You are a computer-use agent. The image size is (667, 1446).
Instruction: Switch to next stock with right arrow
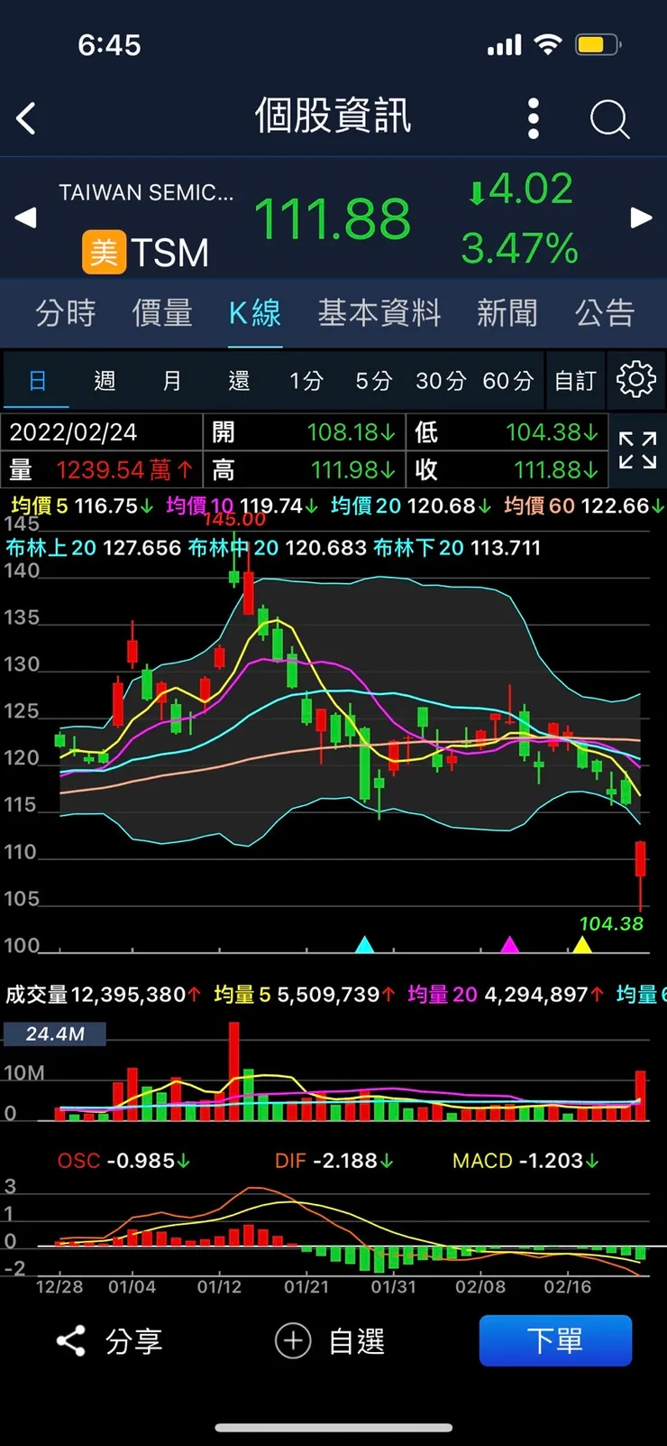(641, 218)
